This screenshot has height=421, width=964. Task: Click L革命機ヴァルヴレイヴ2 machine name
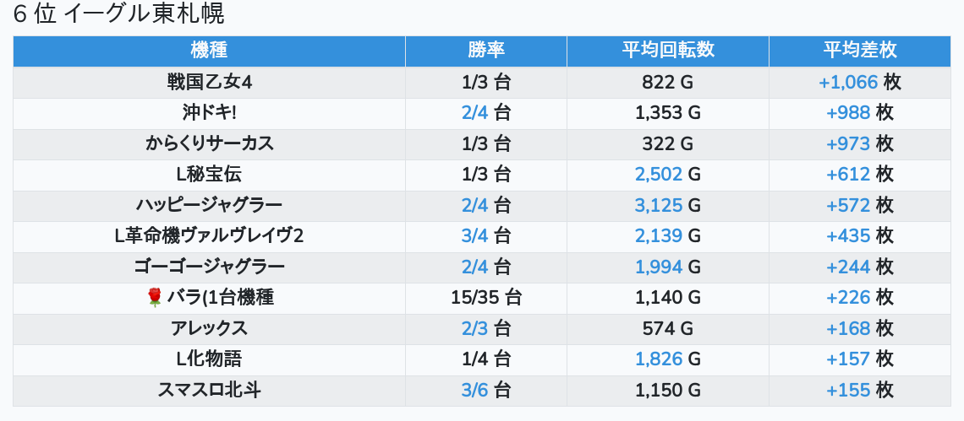tap(210, 235)
